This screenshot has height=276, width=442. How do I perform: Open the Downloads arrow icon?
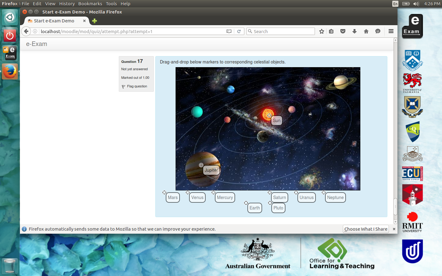355,31
